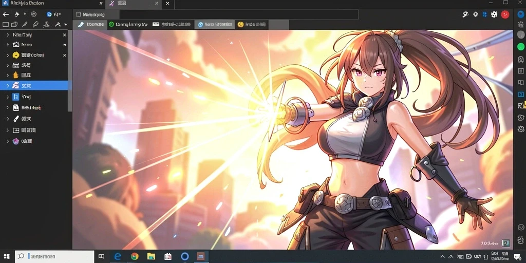
Task: Toggle the checkbox in the tab above the canvas
Action: (79, 14)
